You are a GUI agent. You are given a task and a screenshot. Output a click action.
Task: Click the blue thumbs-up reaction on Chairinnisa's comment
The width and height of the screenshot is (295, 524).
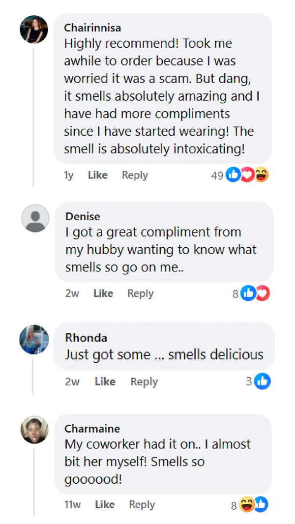click(233, 175)
